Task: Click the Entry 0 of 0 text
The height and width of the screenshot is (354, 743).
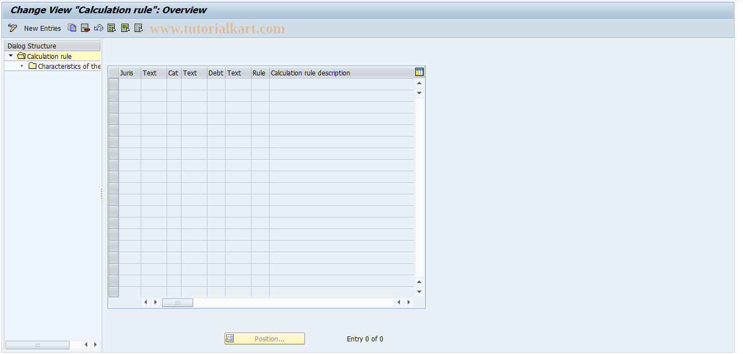Action: click(365, 339)
